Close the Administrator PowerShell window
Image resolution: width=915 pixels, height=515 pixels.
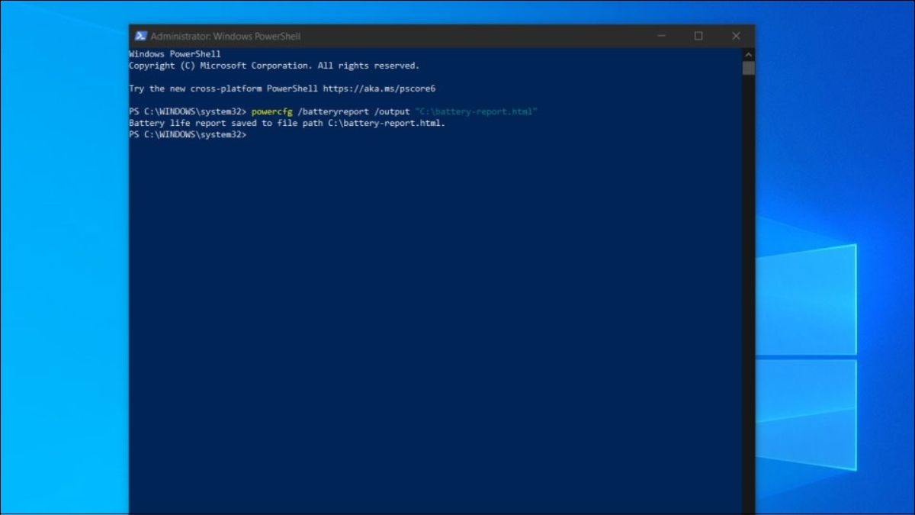point(736,36)
